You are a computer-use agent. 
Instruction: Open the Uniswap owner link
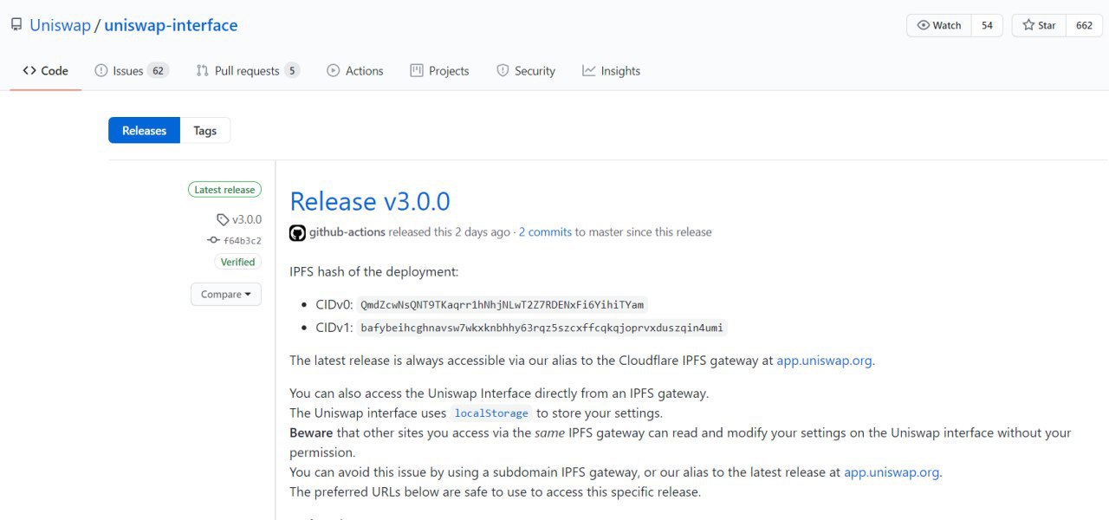[x=60, y=25]
